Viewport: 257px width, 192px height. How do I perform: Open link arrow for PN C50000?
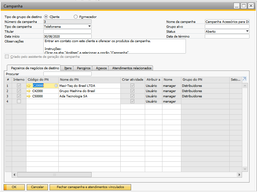[x=29, y=96]
